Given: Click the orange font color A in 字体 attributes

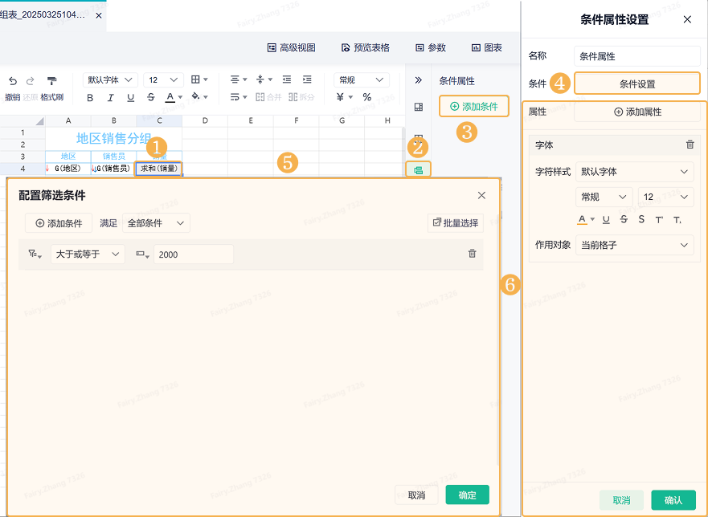Looking at the screenshot, I should click(582, 220).
